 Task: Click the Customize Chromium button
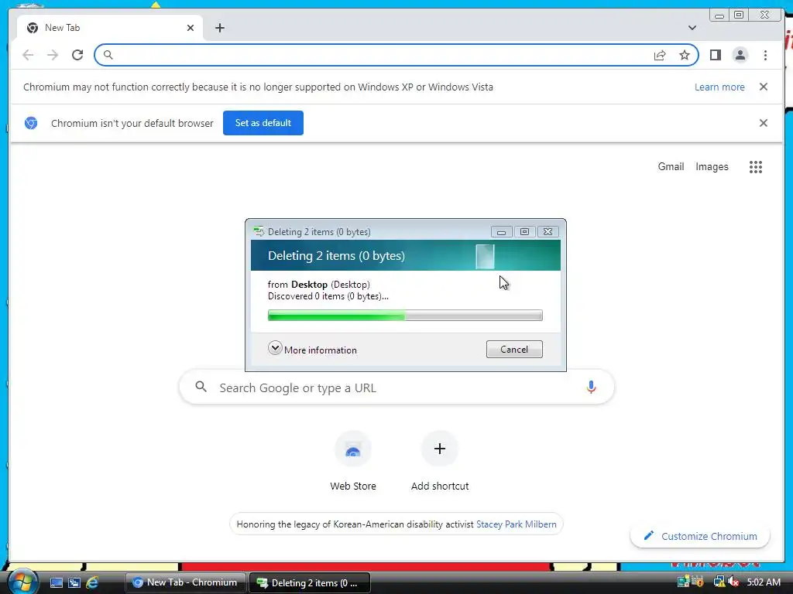(x=700, y=536)
